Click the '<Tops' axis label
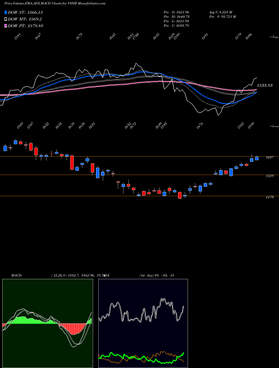This screenshot has width=279, height=368. tap(274, 37)
